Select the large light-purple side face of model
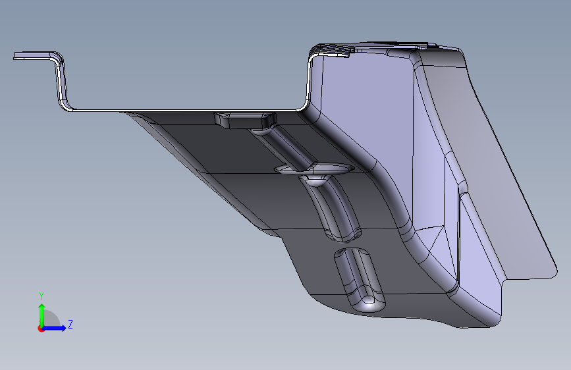 [x=367, y=109]
